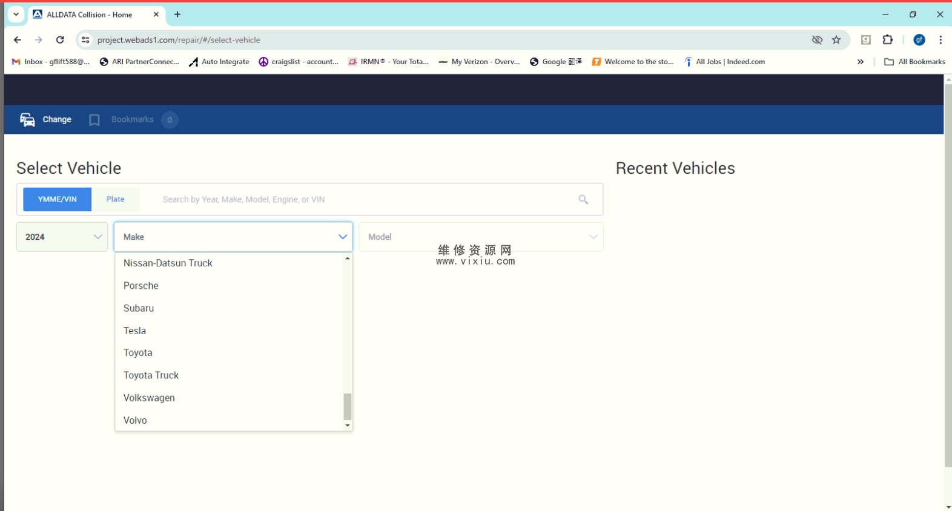Click the search magnifier icon in the vehicle search box
The width and height of the screenshot is (952, 511).
(x=583, y=199)
